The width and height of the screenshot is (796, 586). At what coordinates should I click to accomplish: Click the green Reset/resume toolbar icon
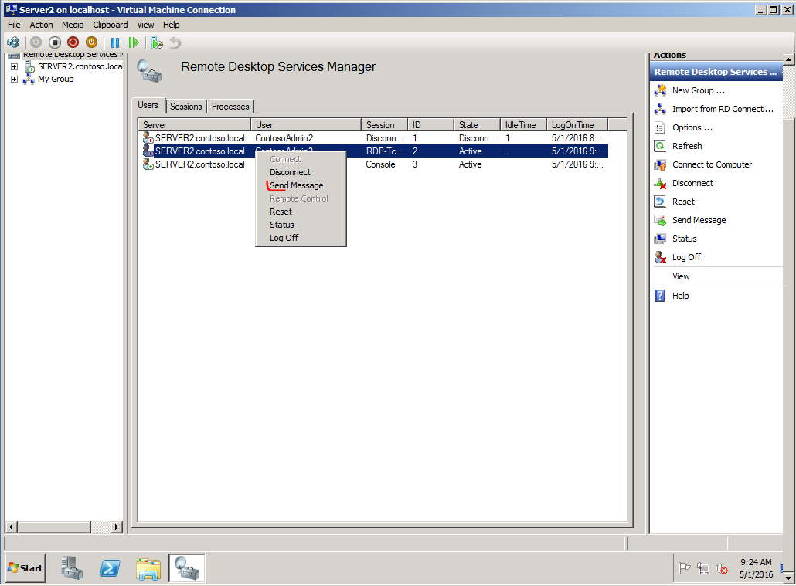click(x=134, y=42)
